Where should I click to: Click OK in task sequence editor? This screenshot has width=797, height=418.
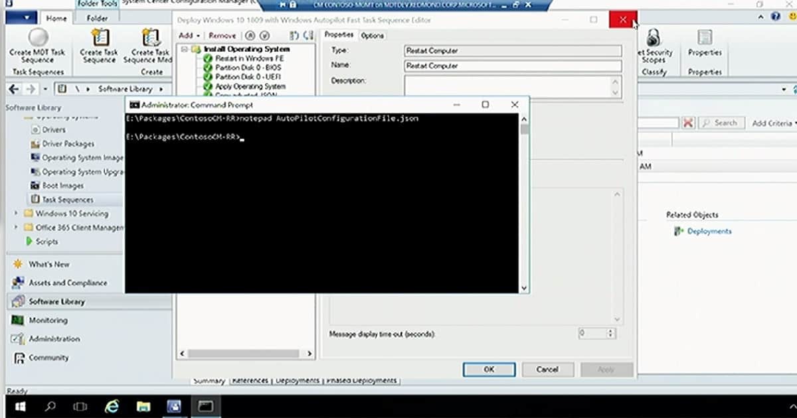point(489,370)
